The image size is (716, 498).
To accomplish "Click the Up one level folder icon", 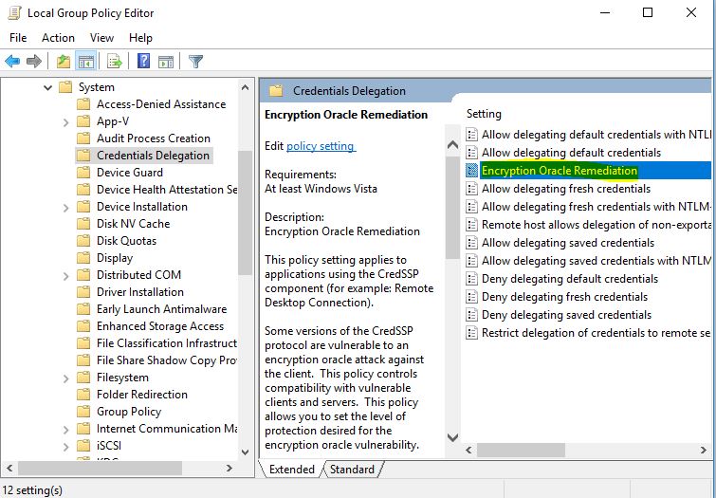I will pyautogui.click(x=63, y=62).
